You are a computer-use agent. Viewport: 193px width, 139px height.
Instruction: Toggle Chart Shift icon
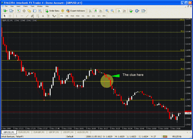[x=124, y=11]
